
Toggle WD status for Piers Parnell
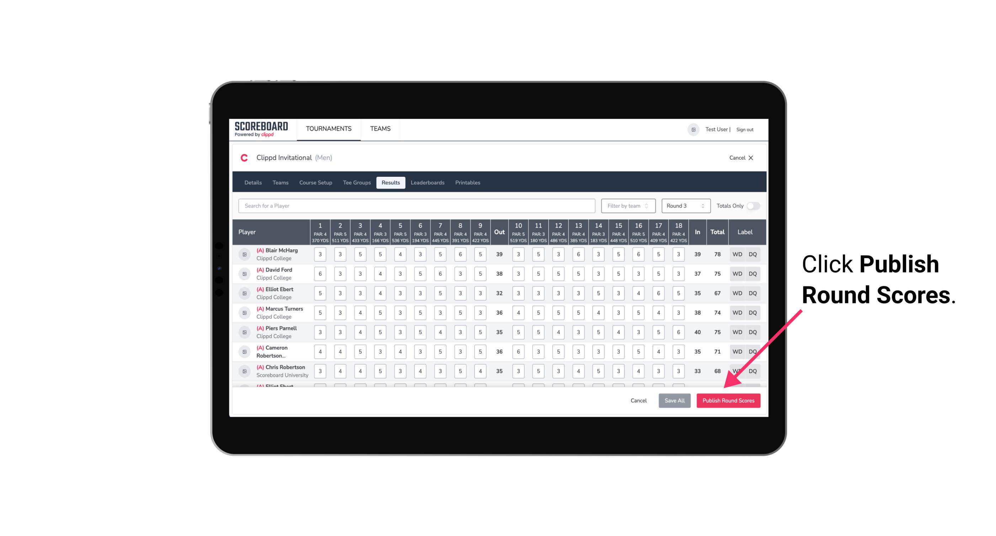[x=737, y=331]
